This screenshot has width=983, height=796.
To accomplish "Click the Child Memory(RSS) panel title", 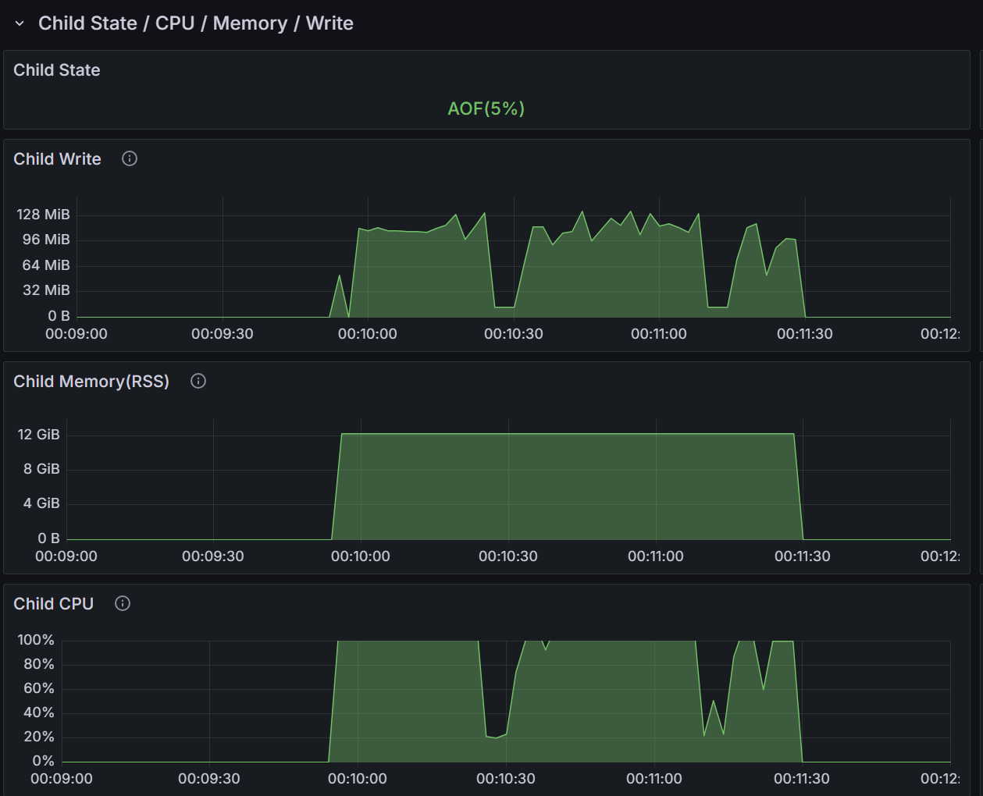I will coord(91,382).
